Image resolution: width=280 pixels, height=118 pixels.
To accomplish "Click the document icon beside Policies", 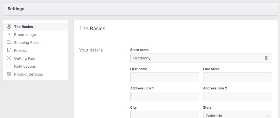I will [x=9, y=50].
